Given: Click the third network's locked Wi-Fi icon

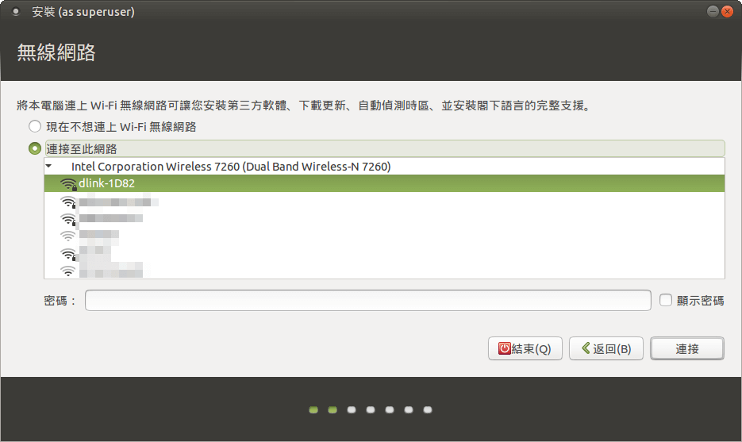Looking at the screenshot, I should tap(68, 220).
